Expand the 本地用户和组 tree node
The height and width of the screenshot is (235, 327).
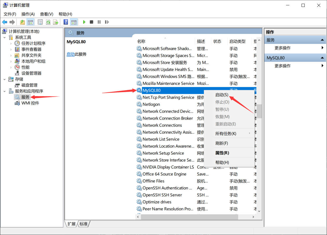[11, 61]
